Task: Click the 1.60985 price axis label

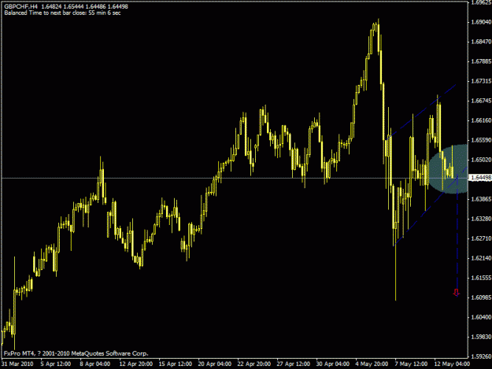Action: pyautogui.click(x=481, y=297)
